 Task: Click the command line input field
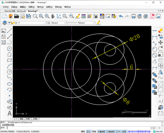(x=77, y=128)
